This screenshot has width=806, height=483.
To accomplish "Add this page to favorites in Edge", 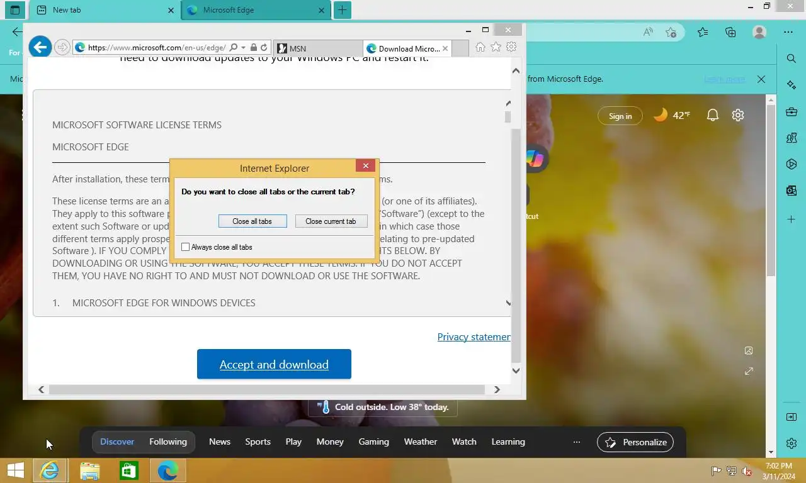I will pos(671,32).
